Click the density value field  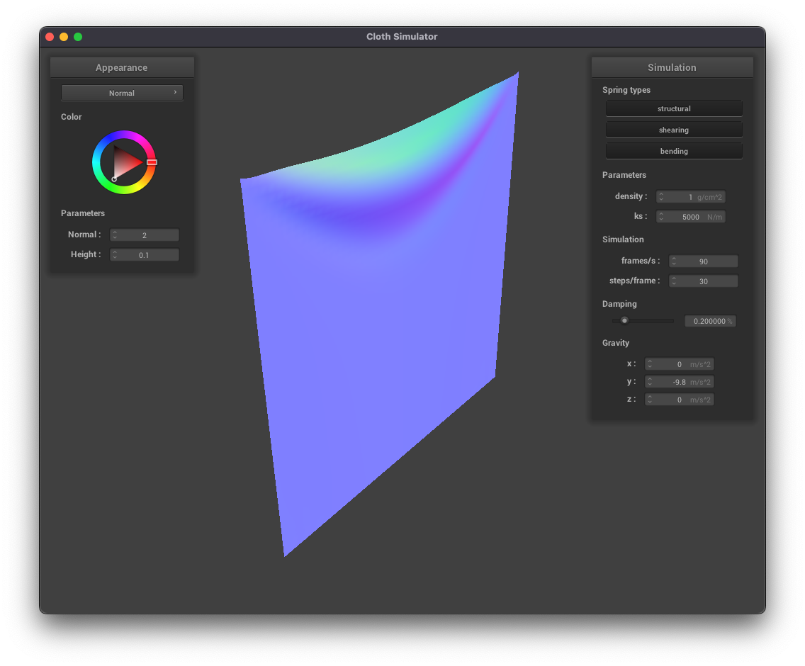(691, 197)
